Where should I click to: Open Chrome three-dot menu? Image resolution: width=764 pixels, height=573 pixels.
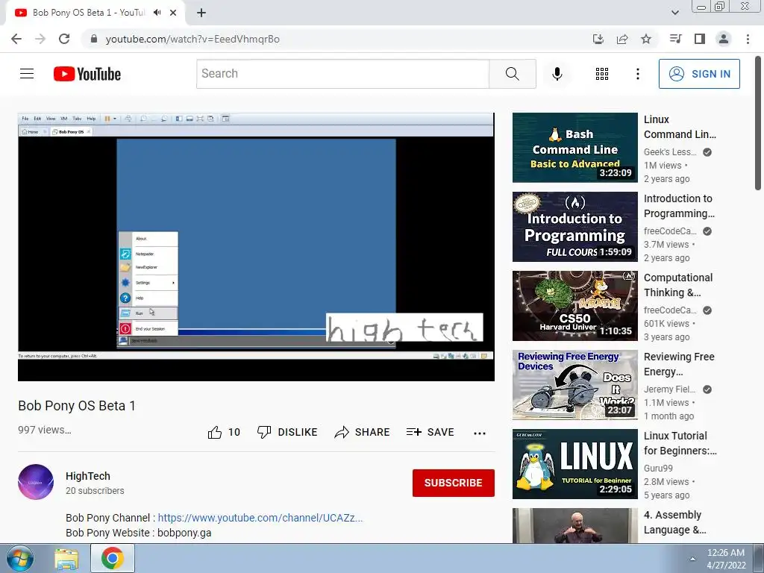coord(748,39)
